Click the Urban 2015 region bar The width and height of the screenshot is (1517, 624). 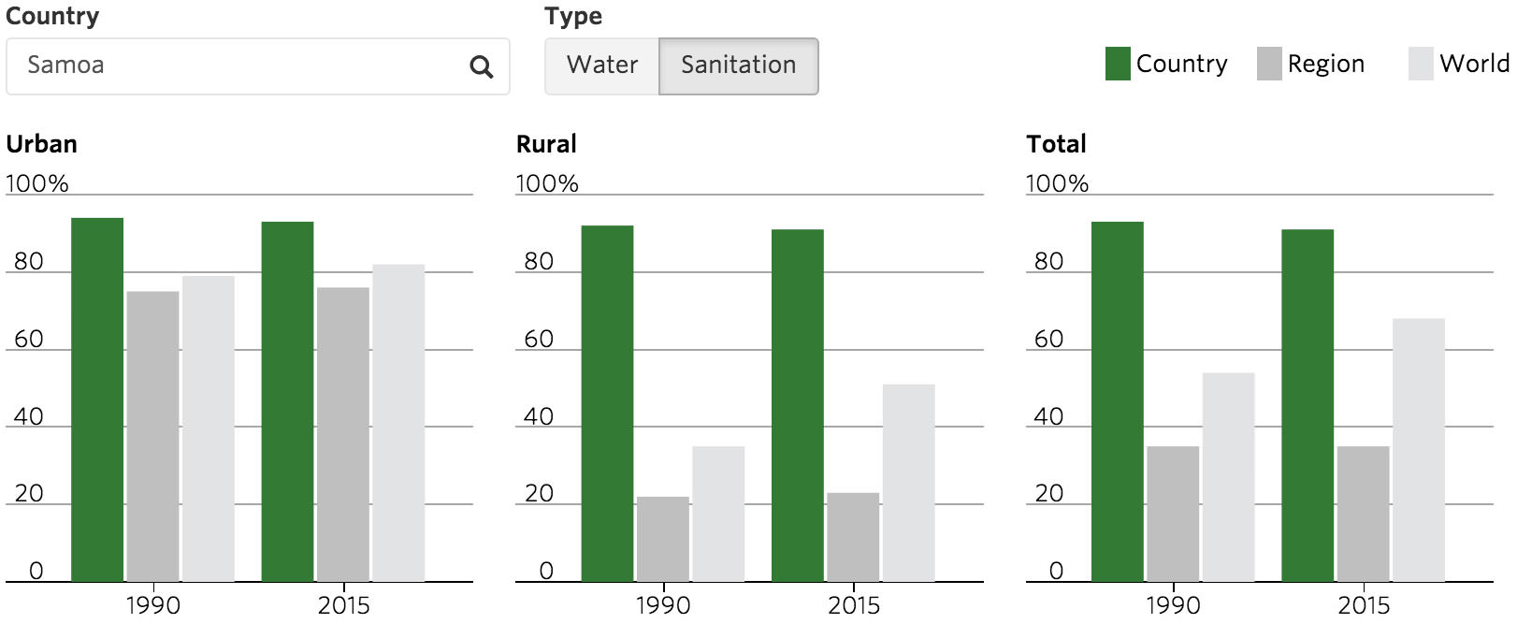click(x=343, y=434)
